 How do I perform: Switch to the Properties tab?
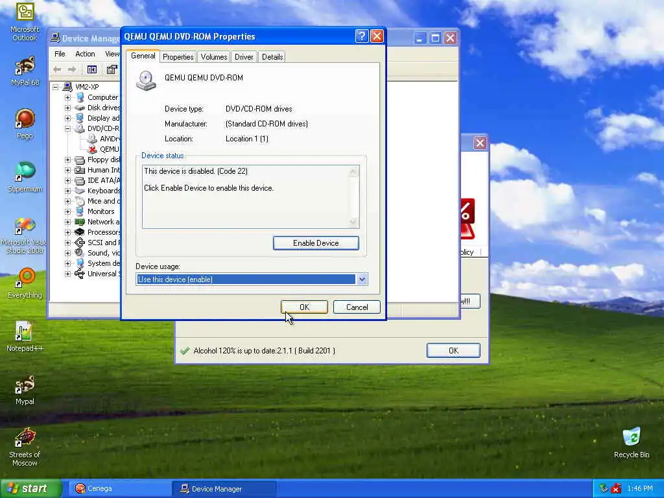[x=178, y=57]
